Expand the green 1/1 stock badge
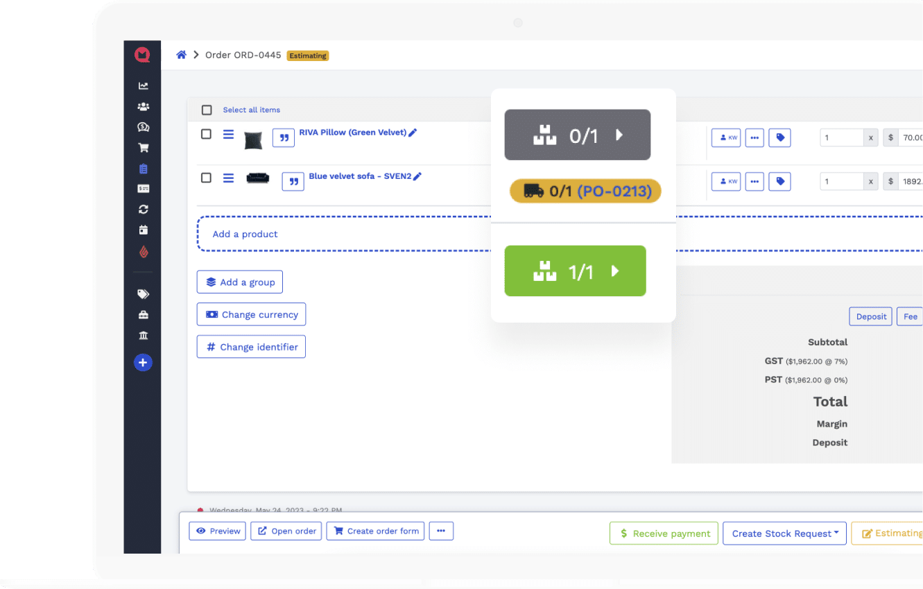Screen dimensions: 923x589 575,271
